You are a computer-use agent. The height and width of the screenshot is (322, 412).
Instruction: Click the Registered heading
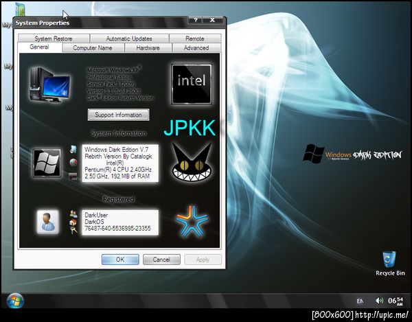119,199
